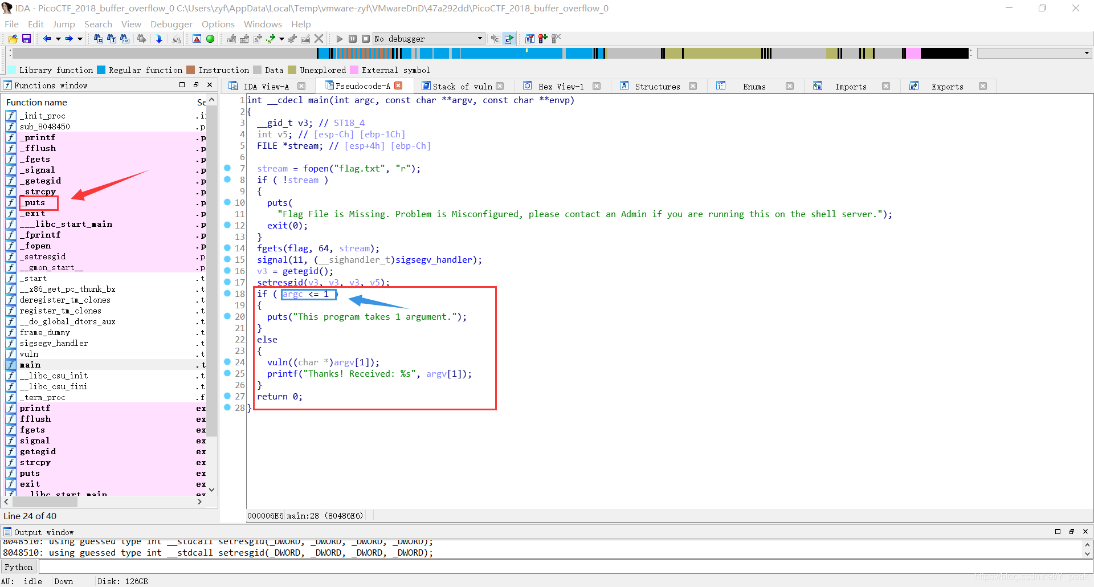Click the ASCII string conversion icon
1094x587 pixels.
258,39
